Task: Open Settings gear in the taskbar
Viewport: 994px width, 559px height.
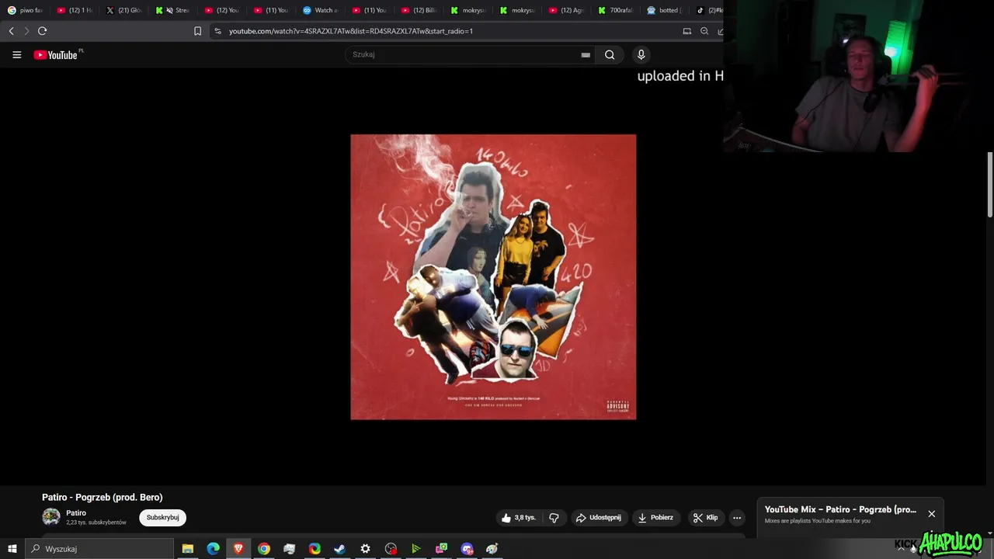Action: [x=365, y=549]
